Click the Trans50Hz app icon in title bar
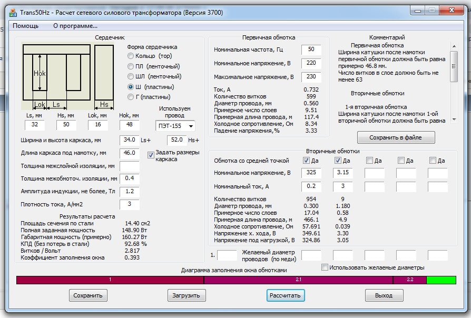 coord(13,13)
